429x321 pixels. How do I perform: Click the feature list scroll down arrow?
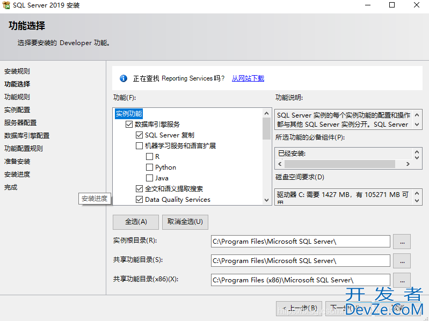click(x=266, y=200)
